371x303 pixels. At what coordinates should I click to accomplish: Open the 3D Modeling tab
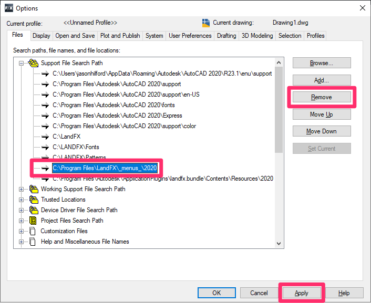click(x=257, y=36)
